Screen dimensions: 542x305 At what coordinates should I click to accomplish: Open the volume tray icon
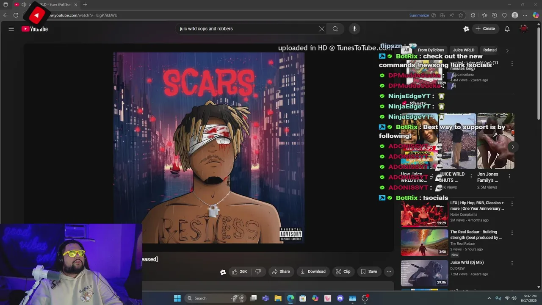tap(514, 298)
